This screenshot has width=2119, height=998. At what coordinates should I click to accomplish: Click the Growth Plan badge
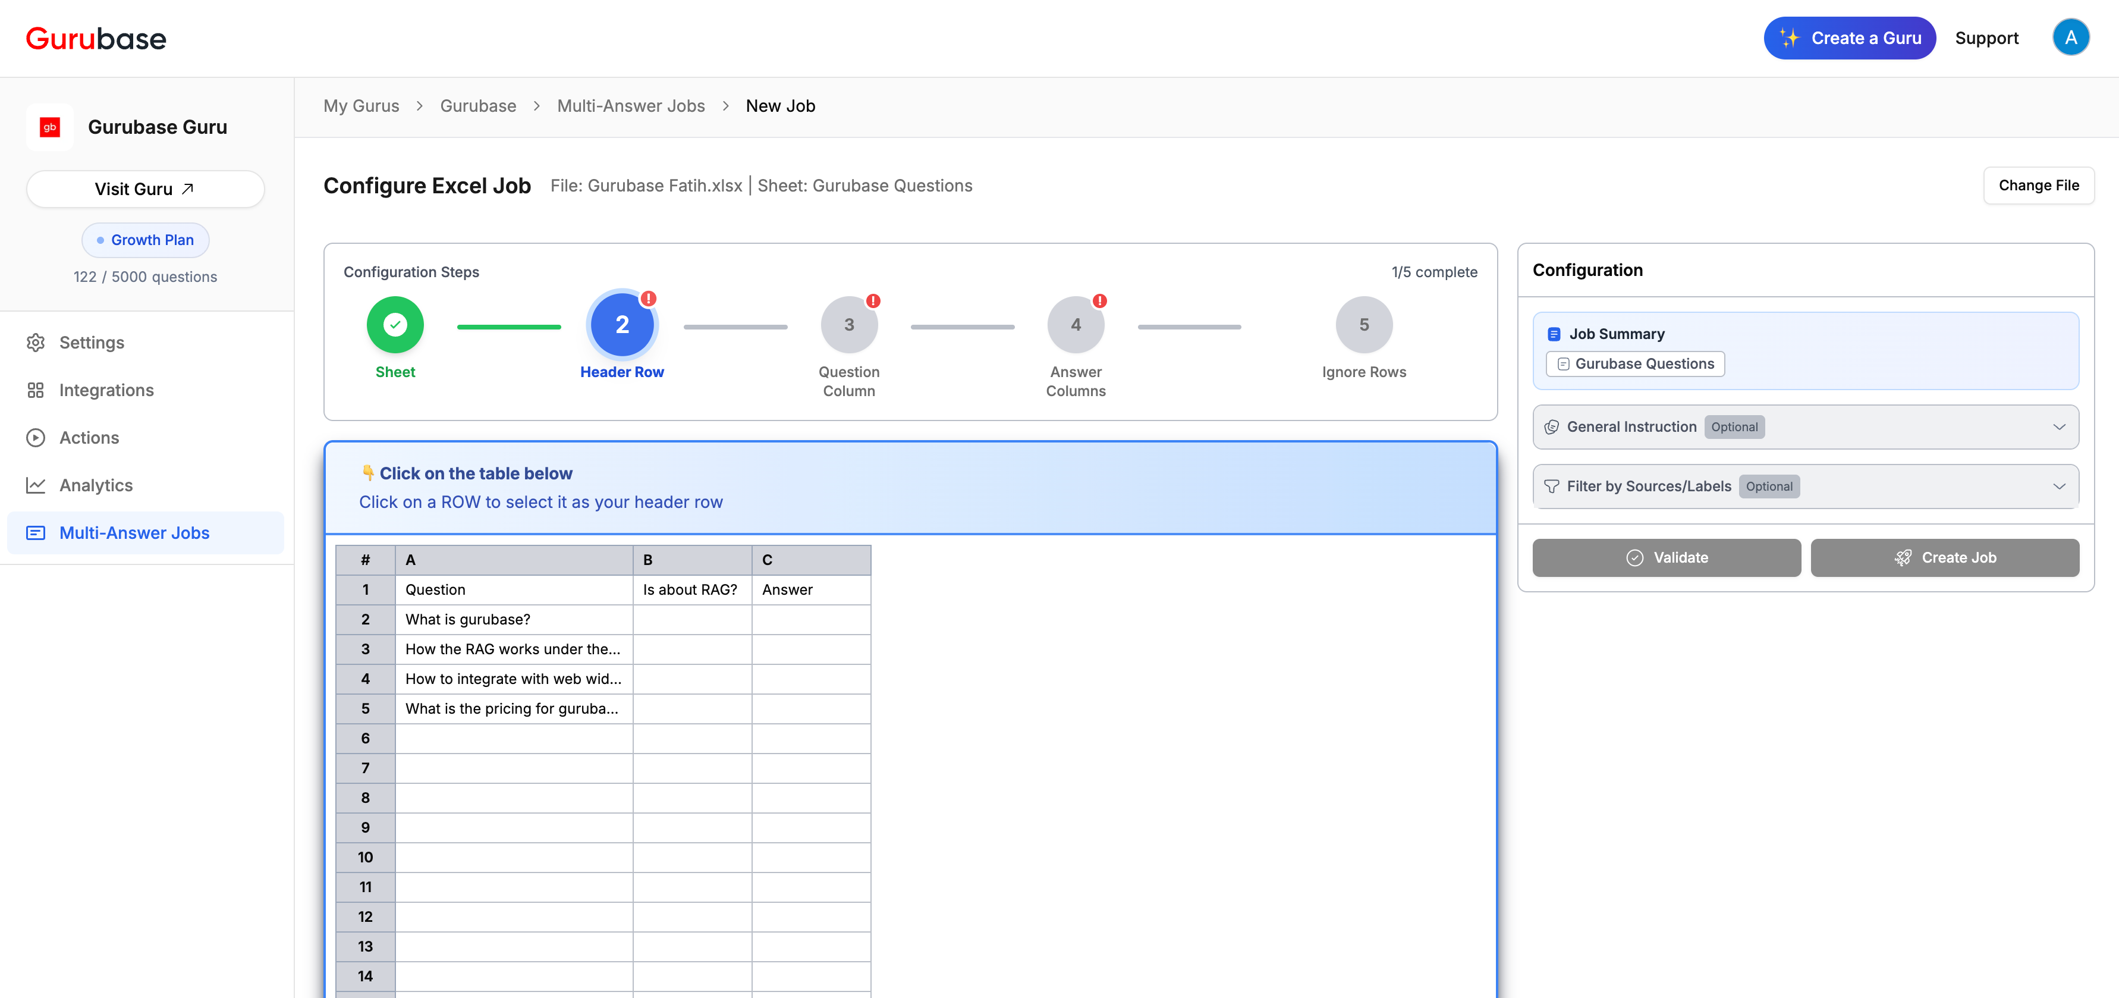pyautogui.click(x=146, y=240)
